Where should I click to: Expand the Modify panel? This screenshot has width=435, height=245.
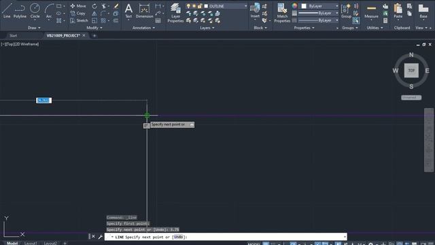(94, 28)
